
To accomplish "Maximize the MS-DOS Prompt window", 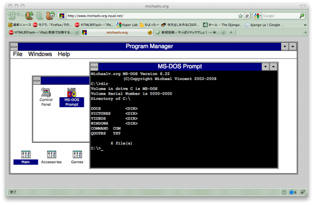I will coord(273,66).
